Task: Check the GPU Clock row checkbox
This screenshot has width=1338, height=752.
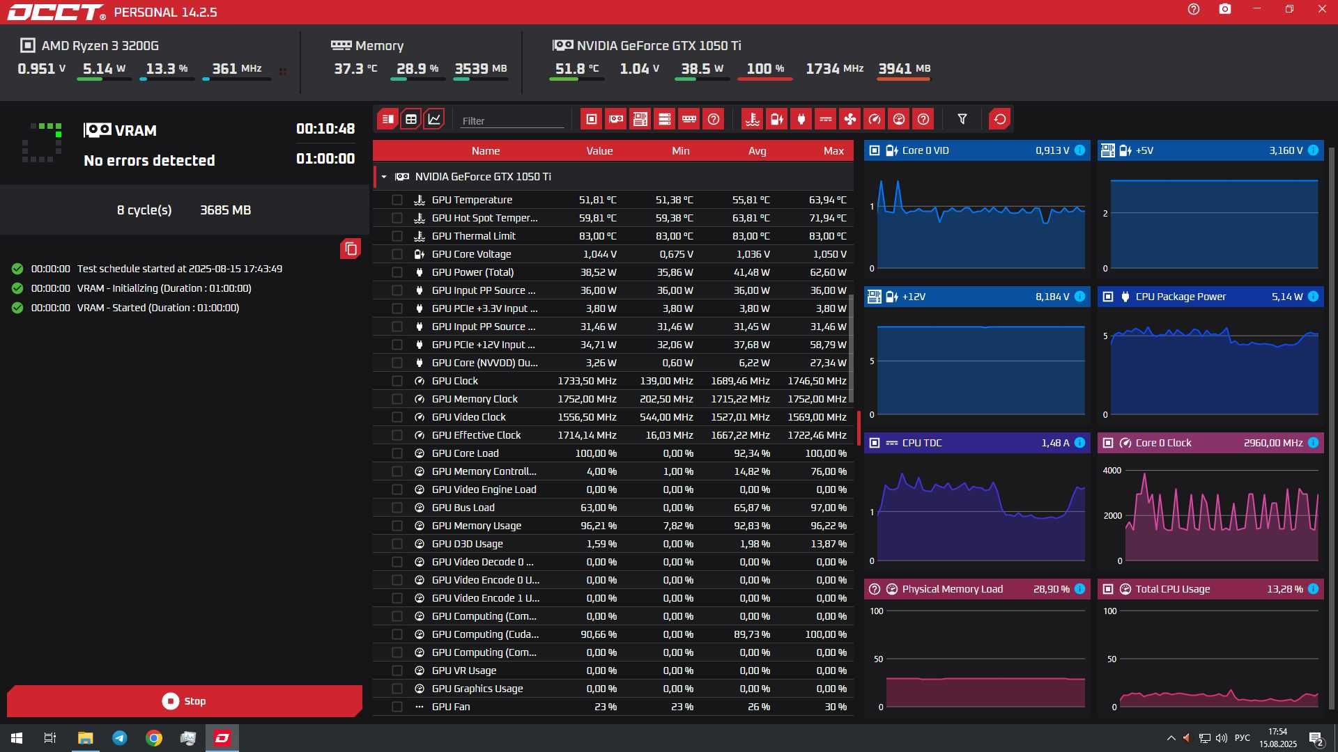Action: [x=397, y=381]
